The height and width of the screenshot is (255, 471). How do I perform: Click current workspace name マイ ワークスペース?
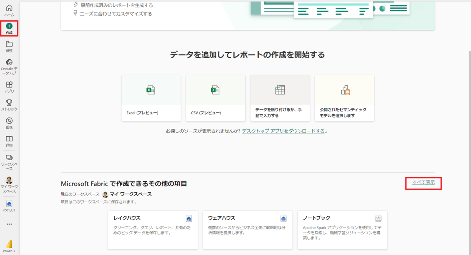coord(130,194)
